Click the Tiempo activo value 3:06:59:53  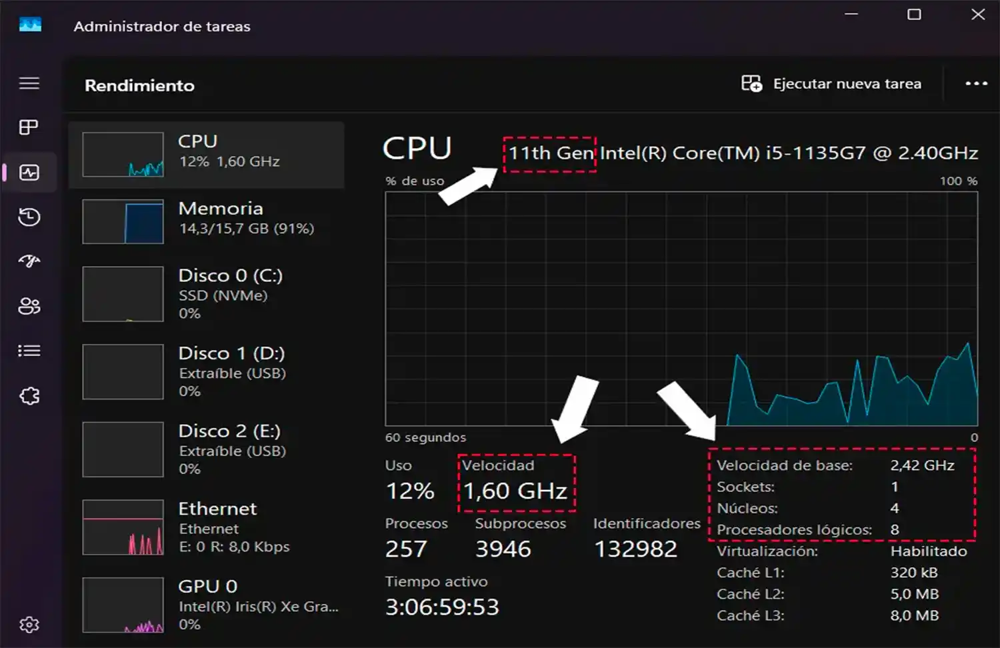click(x=442, y=607)
